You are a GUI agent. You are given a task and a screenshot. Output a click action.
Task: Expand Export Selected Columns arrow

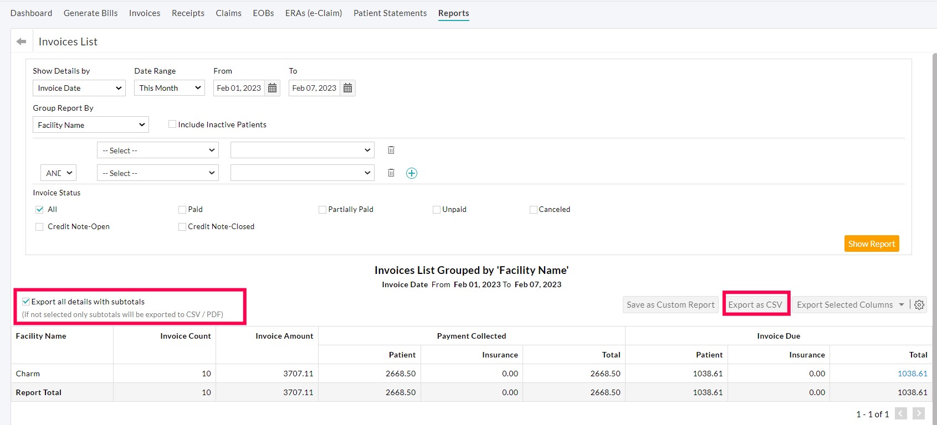pos(902,305)
